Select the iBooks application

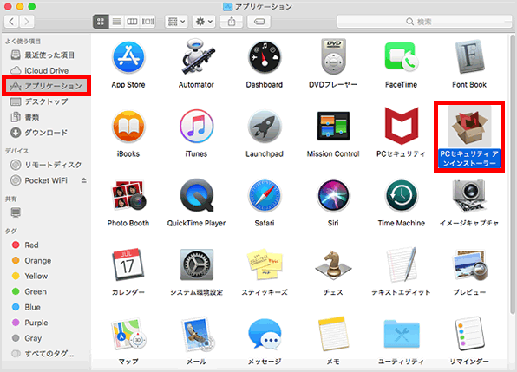[128, 127]
